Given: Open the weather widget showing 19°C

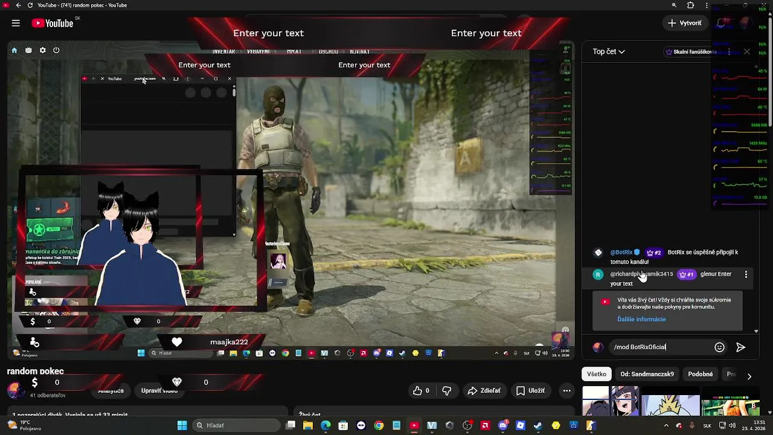Looking at the screenshot, I should point(24,425).
